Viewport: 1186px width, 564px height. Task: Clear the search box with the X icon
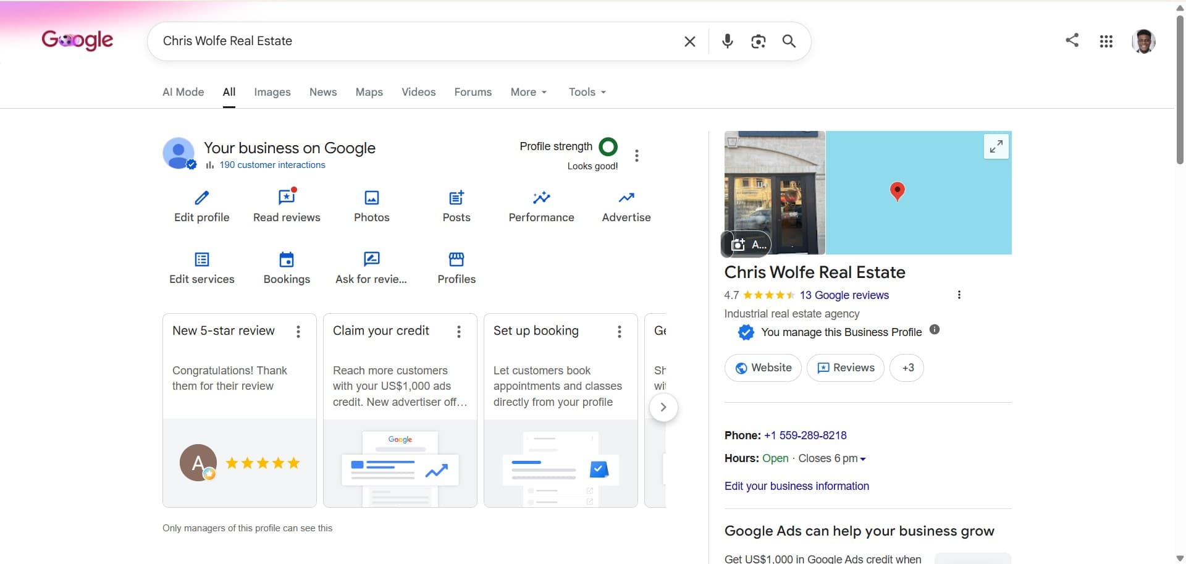690,41
